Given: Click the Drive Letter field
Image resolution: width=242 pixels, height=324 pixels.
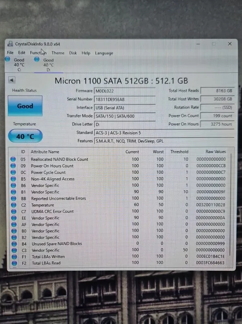Looking at the screenshot, I should pyautogui.click(x=124, y=124).
